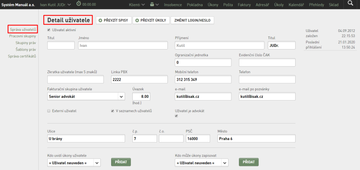The width and height of the screenshot is (360, 170).
Task: Click plus icon on Převzít úkoly button
Action: coord(137,20)
